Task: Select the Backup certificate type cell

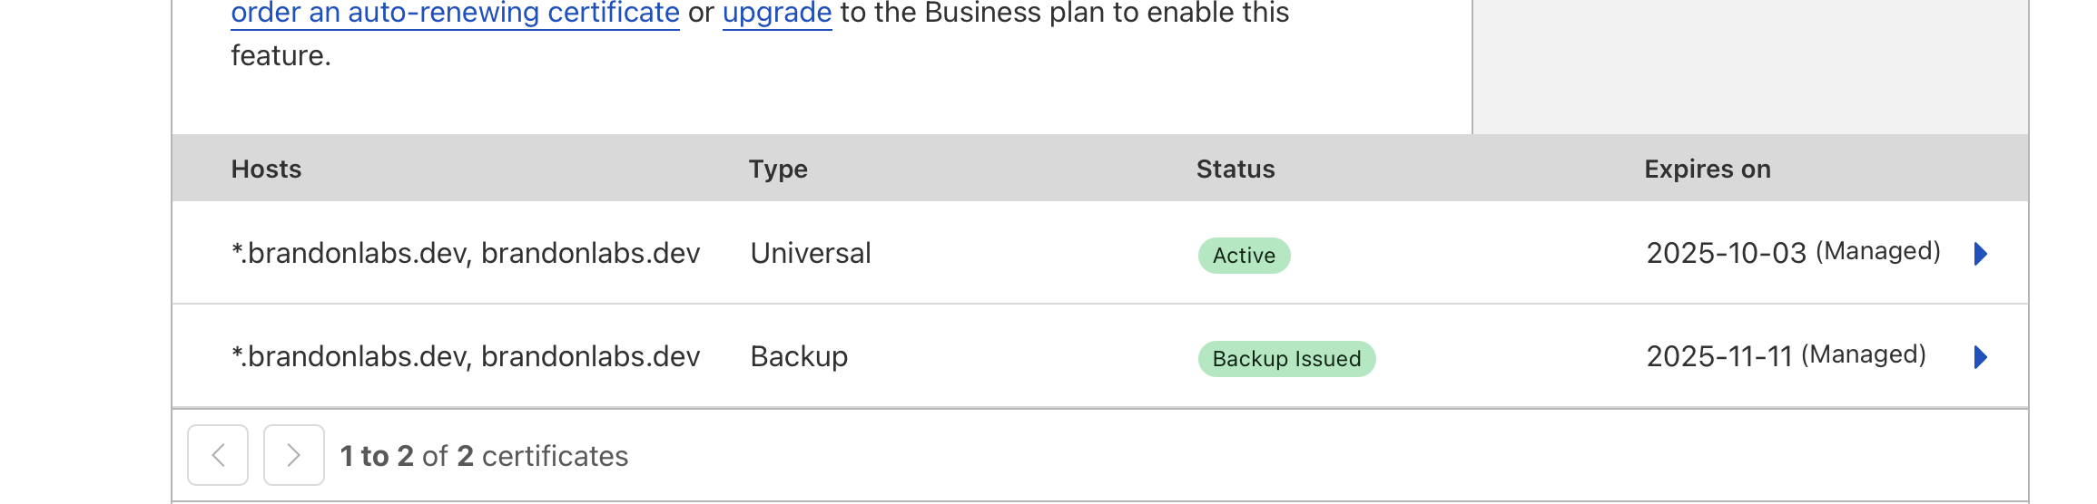Action: tap(799, 356)
